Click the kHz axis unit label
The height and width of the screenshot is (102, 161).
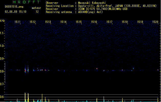point(2,21)
